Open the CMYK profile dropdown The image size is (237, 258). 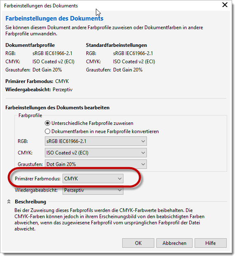coord(96,153)
